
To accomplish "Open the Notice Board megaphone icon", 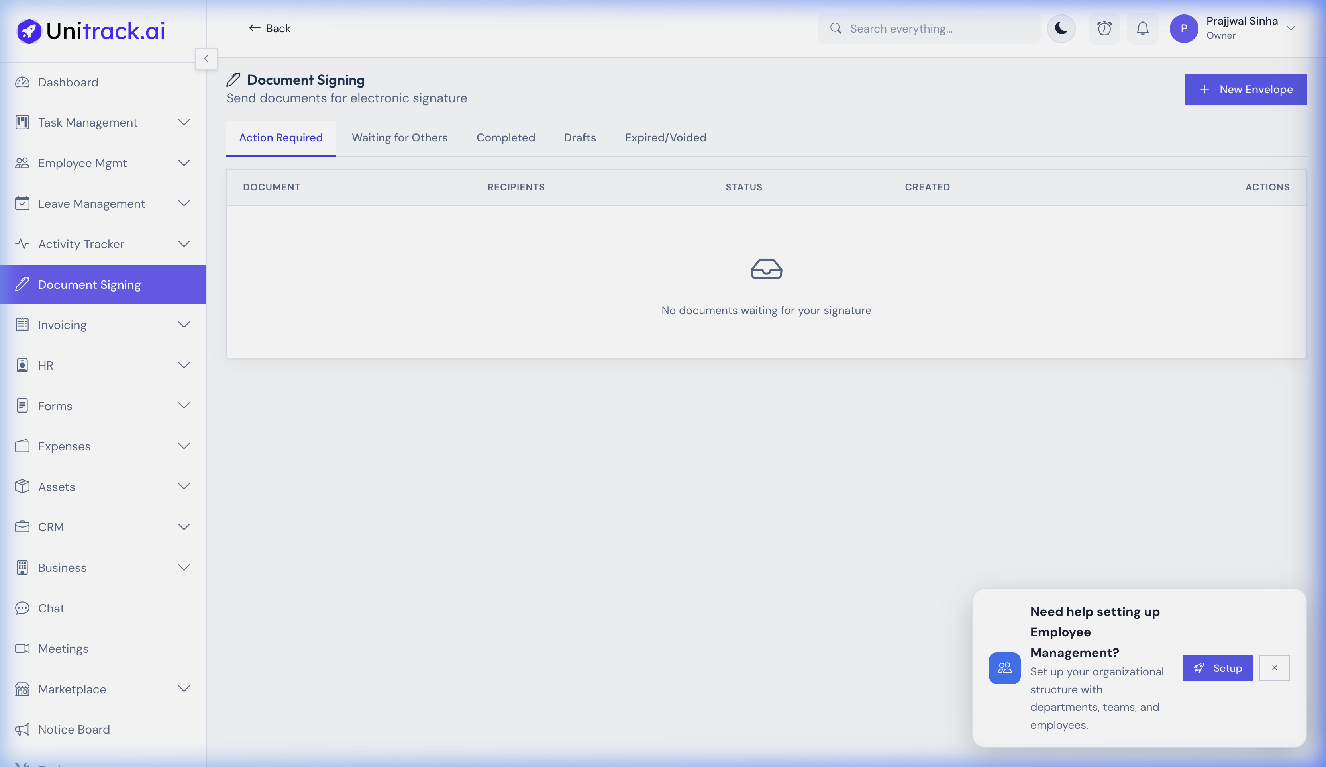I will pyautogui.click(x=22, y=729).
